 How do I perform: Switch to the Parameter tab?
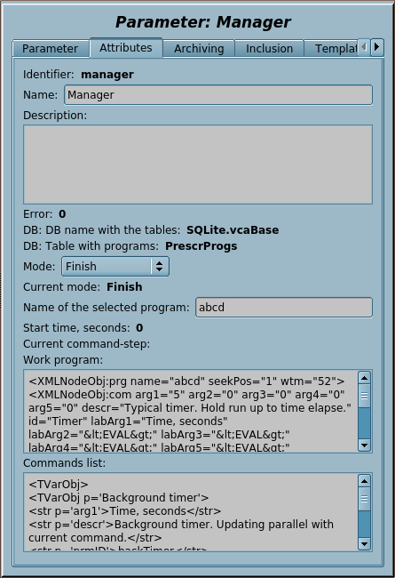(51, 49)
